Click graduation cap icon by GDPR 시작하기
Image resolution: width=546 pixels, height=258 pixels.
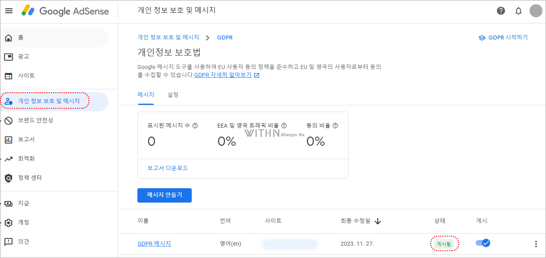click(482, 37)
